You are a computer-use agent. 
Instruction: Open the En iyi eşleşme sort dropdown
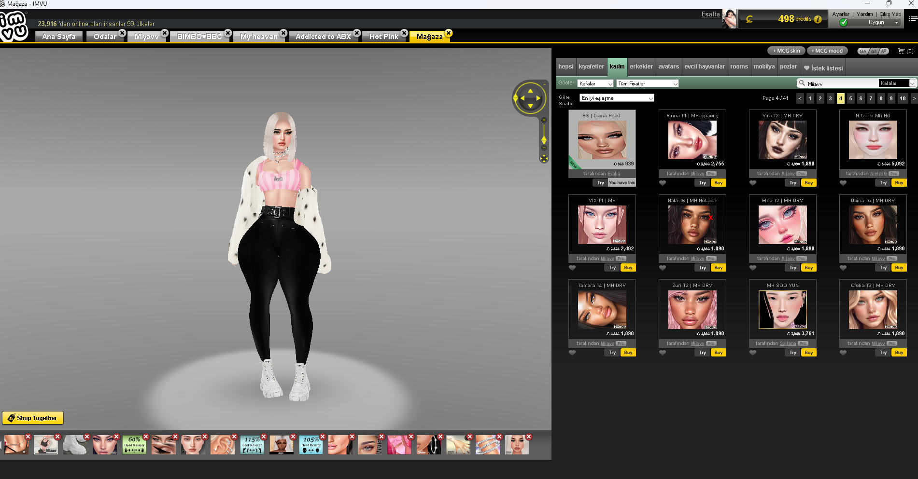click(617, 98)
